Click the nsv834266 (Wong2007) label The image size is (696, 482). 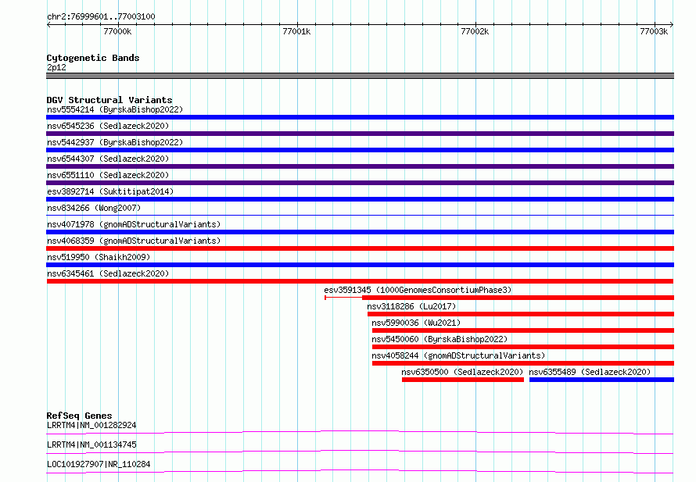click(x=94, y=208)
